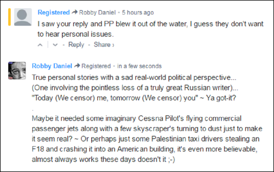Click the comment text about personal issues

[150, 29]
